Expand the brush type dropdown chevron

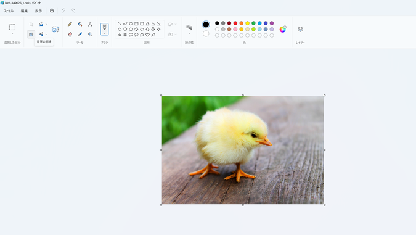click(105, 33)
